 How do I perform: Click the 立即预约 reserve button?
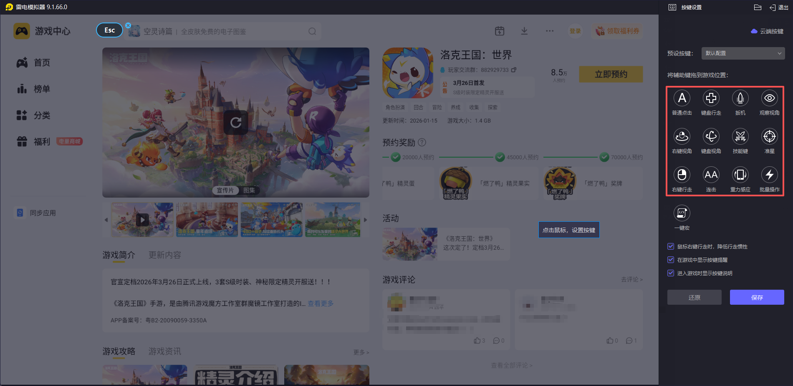click(611, 74)
